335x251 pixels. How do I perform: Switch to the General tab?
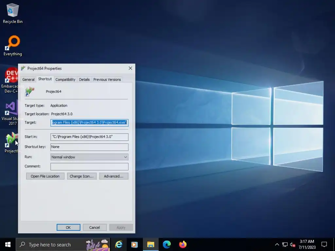[x=28, y=79]
